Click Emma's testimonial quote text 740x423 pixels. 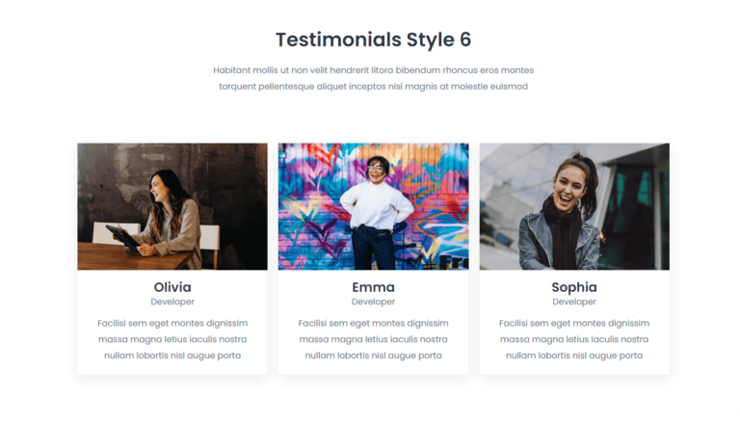(x=373, y=339)
